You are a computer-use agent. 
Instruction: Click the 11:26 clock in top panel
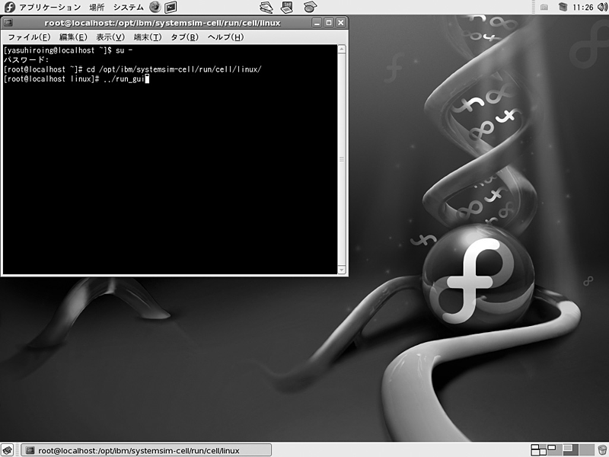tap(582, 8)
